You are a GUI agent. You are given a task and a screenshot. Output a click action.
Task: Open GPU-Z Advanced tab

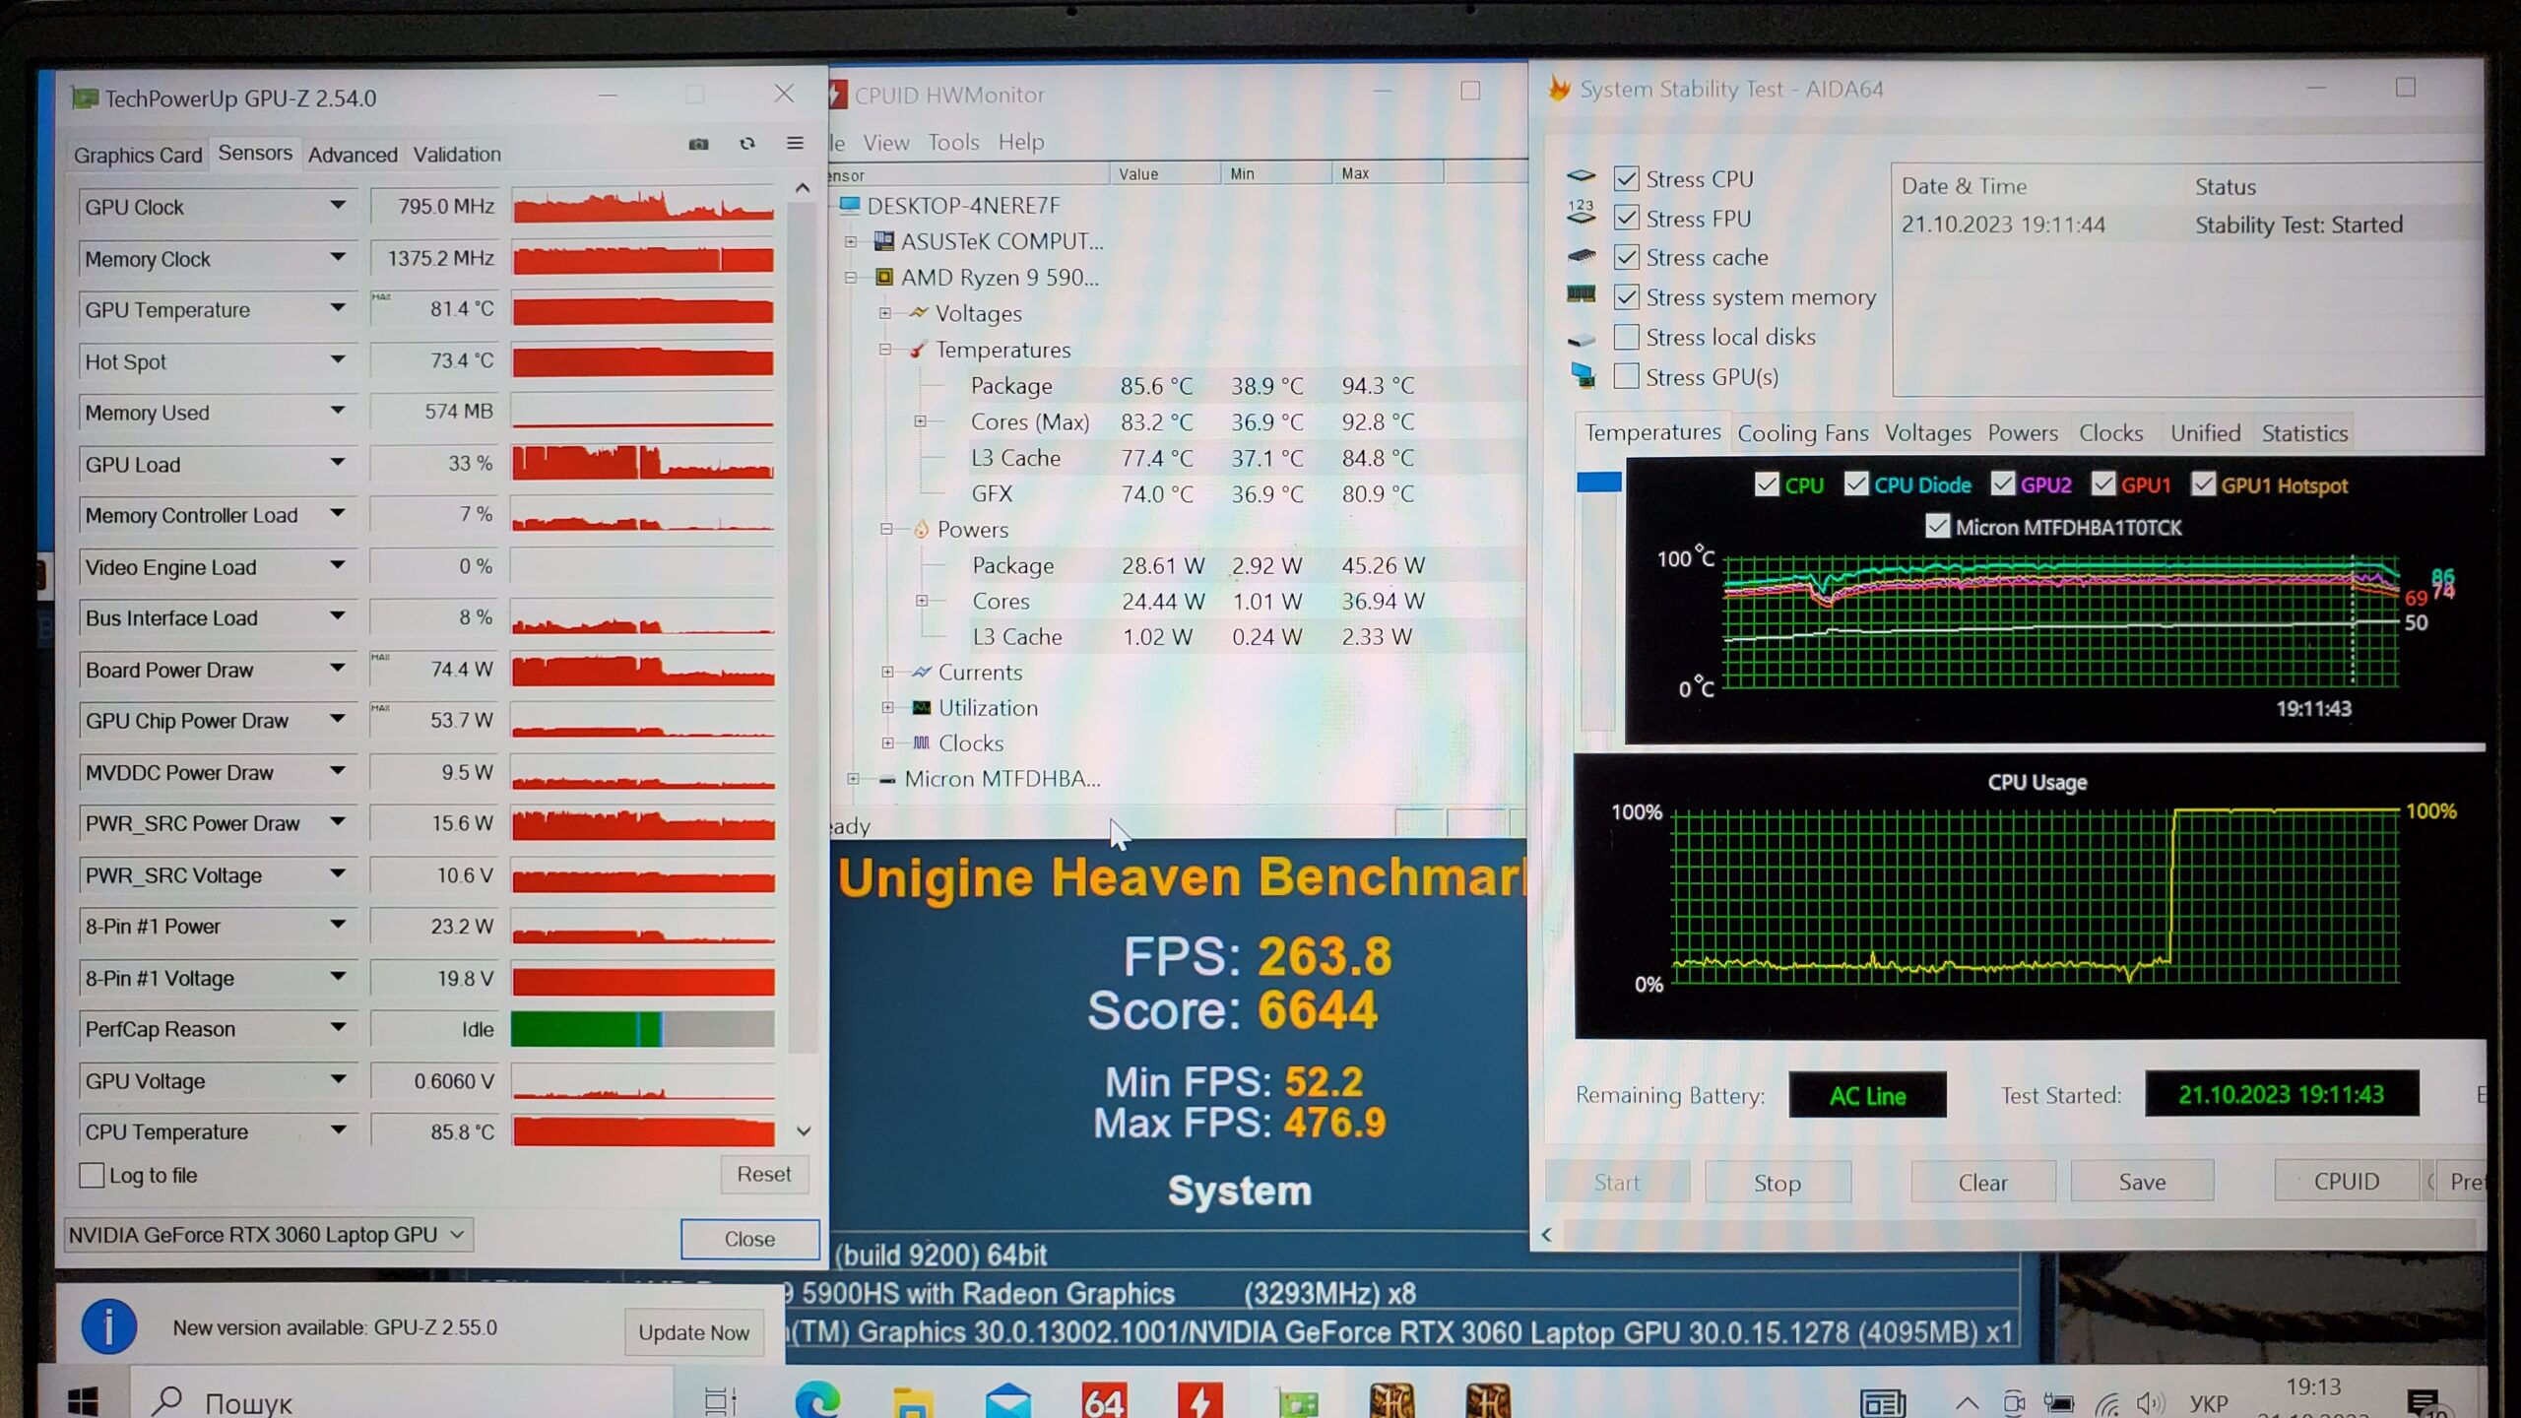353,155
